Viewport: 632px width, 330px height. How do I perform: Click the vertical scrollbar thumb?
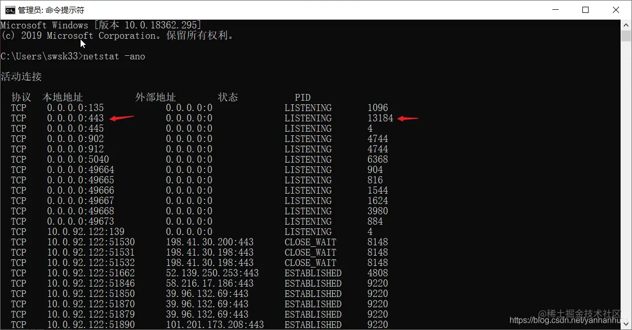point(626,36)
